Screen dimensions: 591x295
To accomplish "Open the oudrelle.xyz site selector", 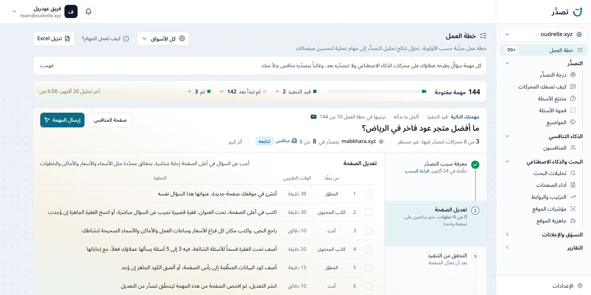I will pyautogui.click(x=543, y=34).
